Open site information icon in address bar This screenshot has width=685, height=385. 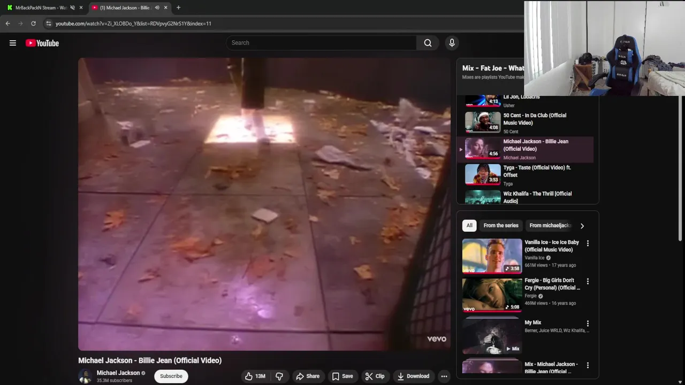(49, 24)
